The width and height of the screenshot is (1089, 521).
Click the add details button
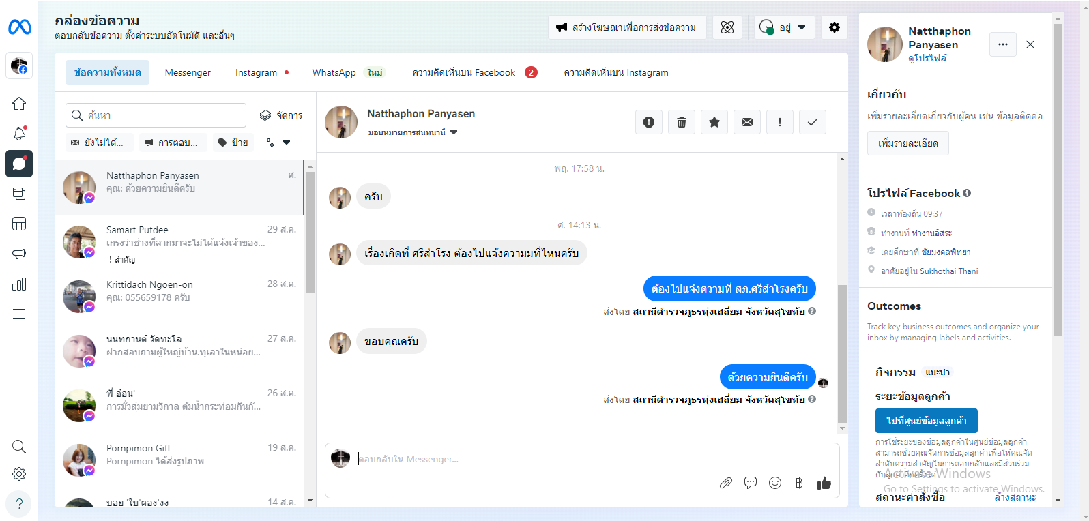coord(907,143)
